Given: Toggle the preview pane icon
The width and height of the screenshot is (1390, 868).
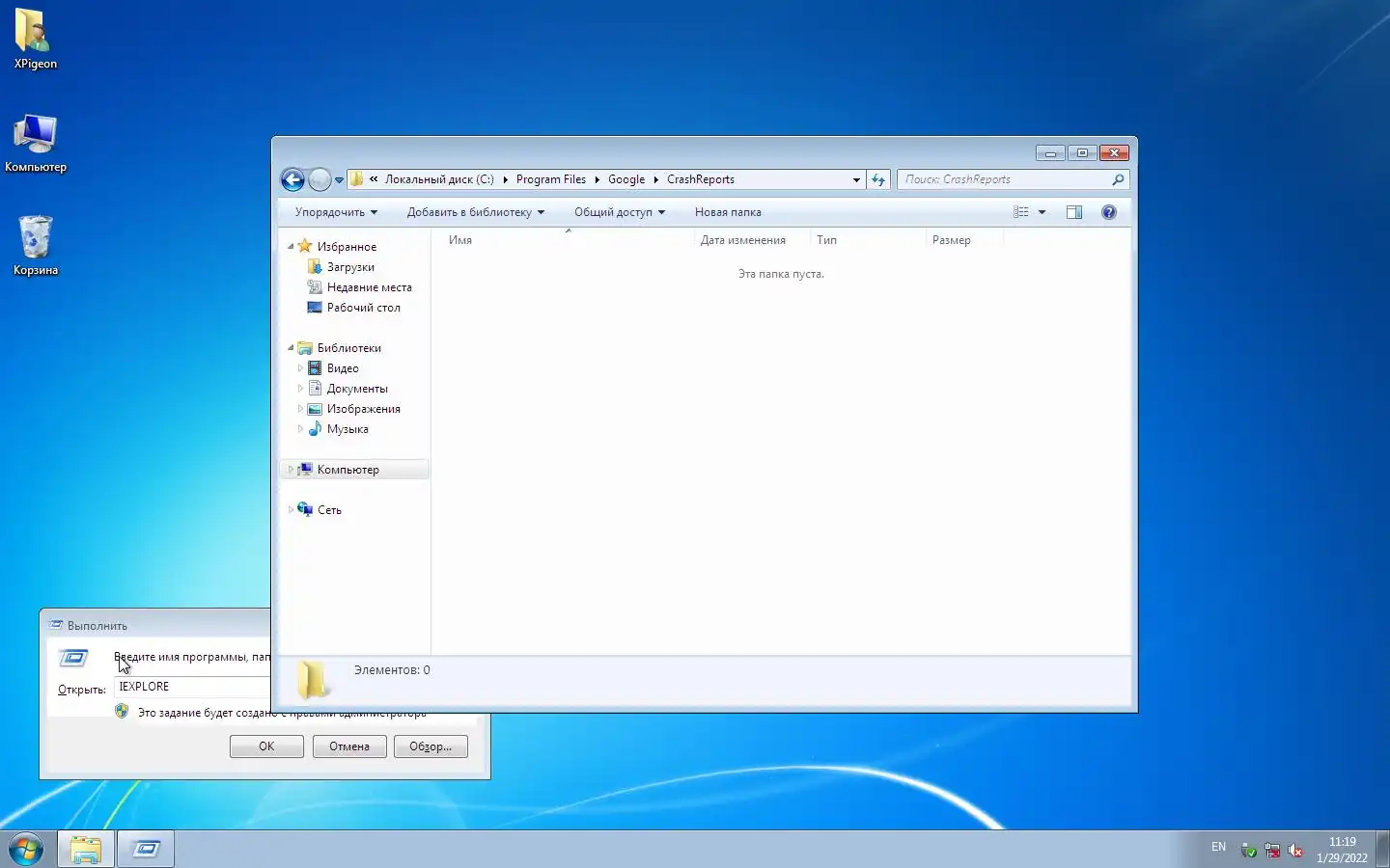Looking at the screenshot, I should (x=1074, y=212).
